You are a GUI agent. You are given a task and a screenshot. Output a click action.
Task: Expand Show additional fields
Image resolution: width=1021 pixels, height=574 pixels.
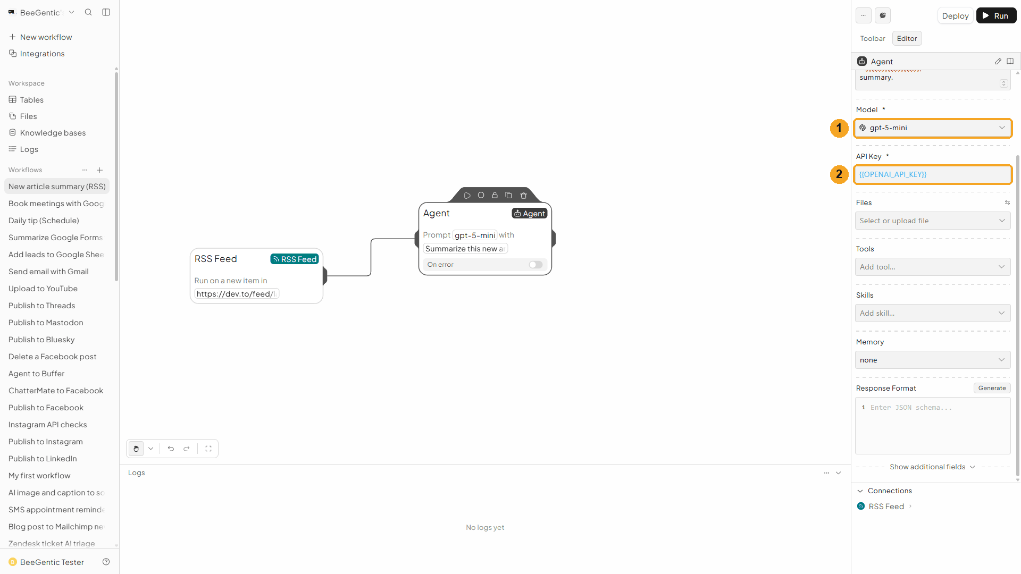932,467
